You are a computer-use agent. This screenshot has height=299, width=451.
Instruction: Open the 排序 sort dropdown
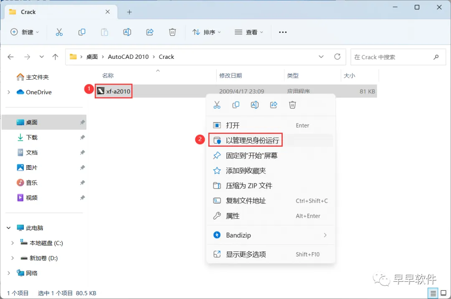(x=207, y=32)
